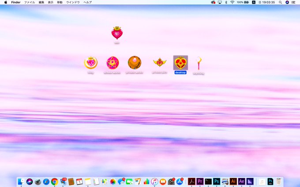Open Illustrator from the Dock

tap(233, 181)
